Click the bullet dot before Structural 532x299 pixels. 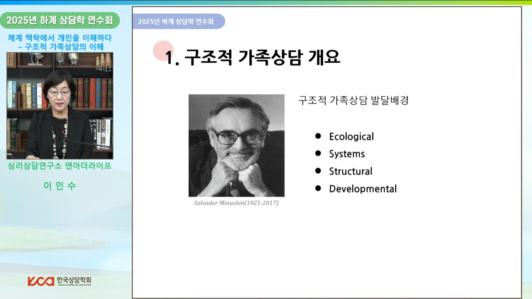click(x=318, y=171)
